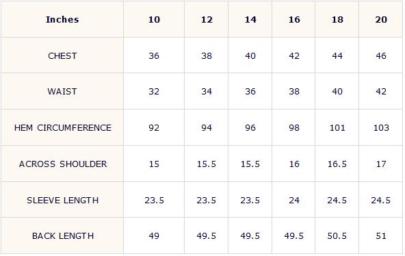Select back length value 50.5
The width and height of the screenshot is (405, 256).
pyautogui.click(x=337, y=236)
